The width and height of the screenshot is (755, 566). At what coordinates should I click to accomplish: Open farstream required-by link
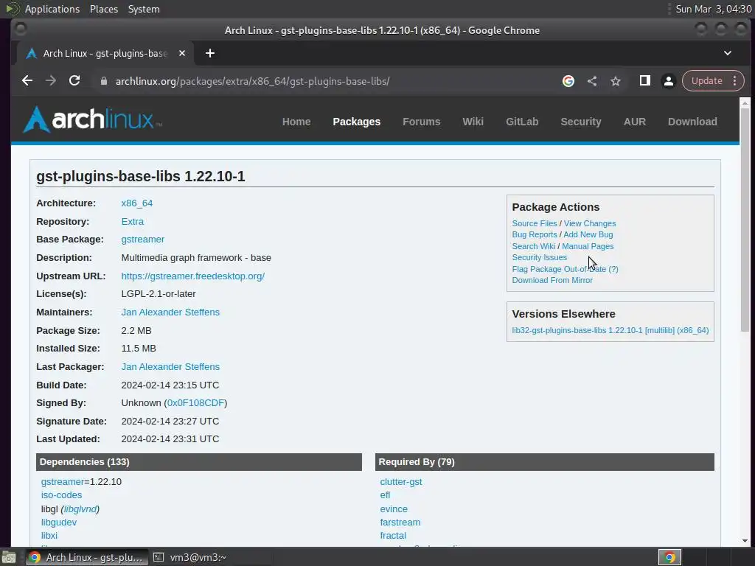(x=400, y=523)
